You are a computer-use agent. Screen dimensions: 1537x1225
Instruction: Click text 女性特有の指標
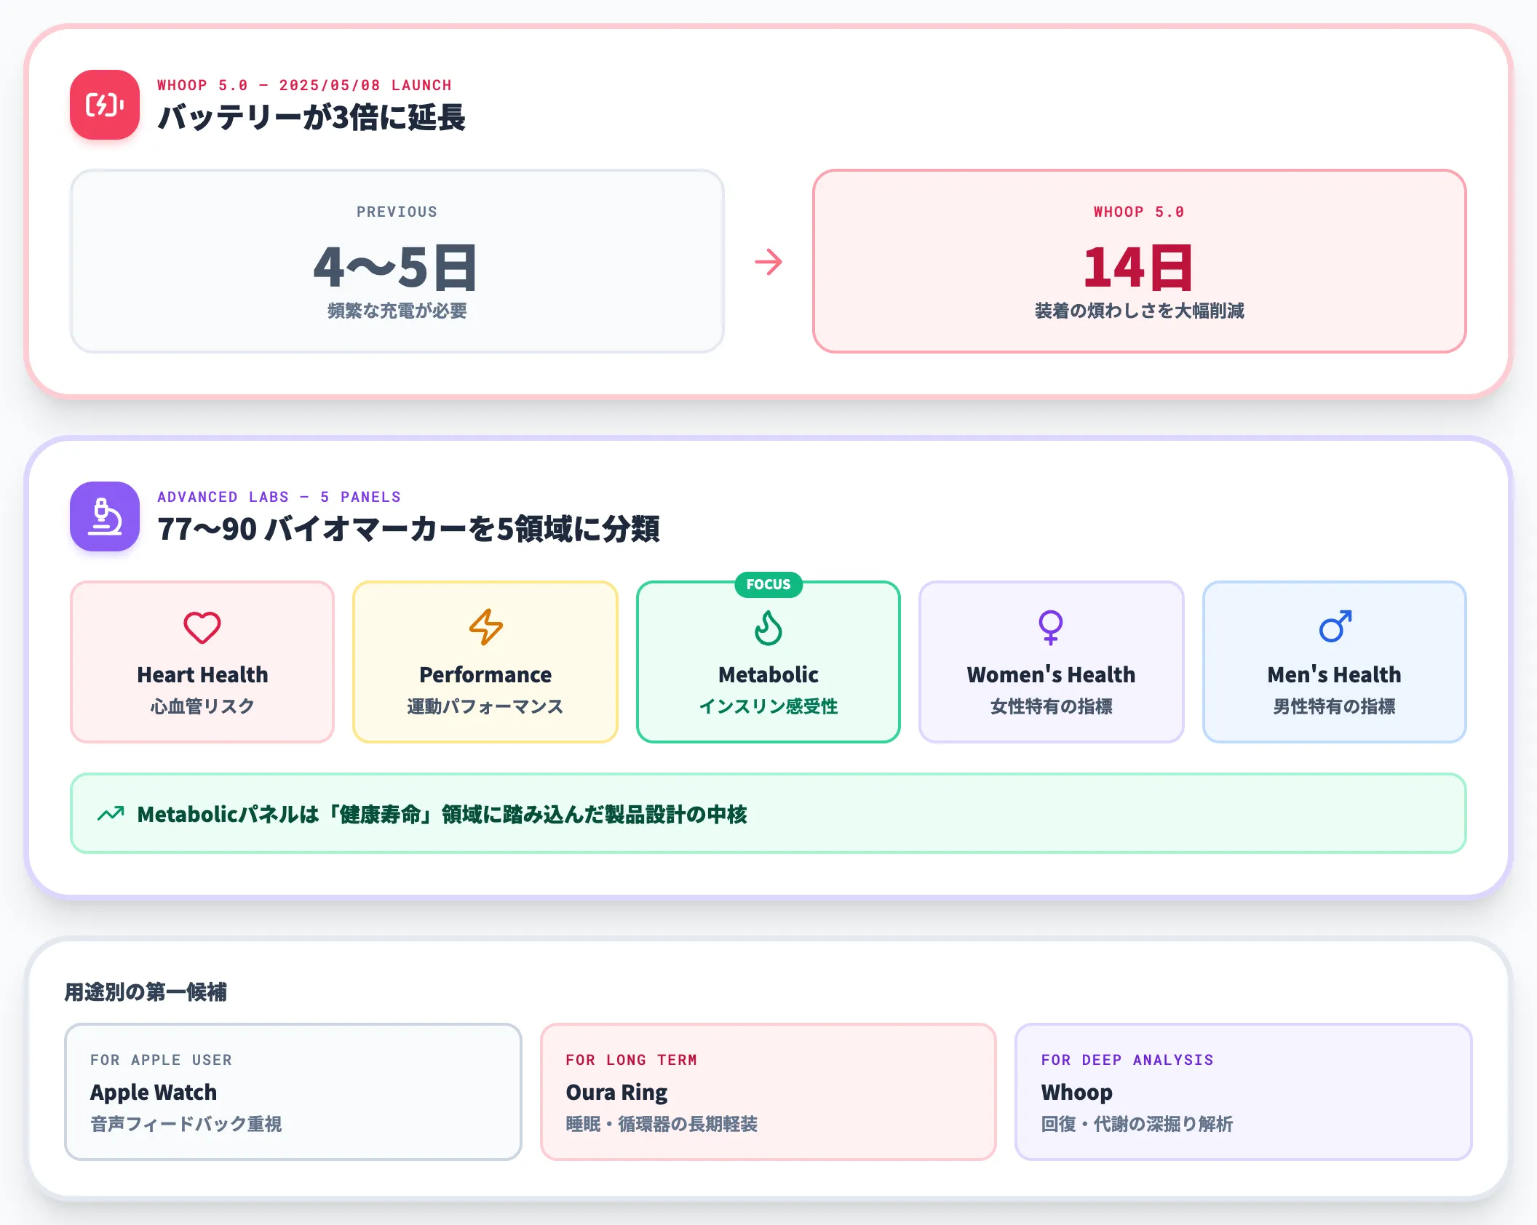1051,706
